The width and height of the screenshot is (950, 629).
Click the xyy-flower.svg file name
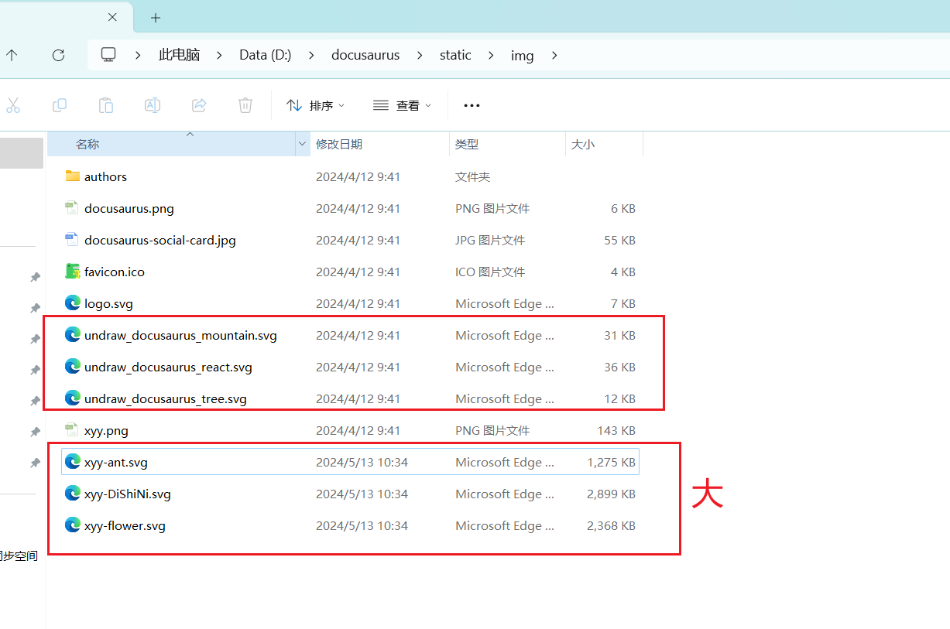[x=125, y=525]
